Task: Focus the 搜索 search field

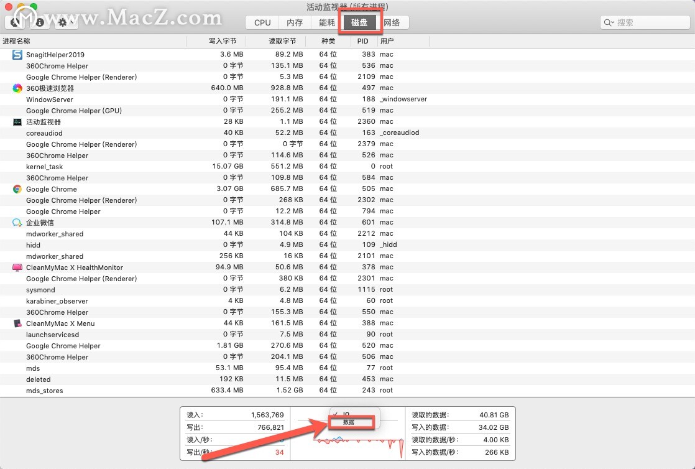Action: click(x=645, y=22)
